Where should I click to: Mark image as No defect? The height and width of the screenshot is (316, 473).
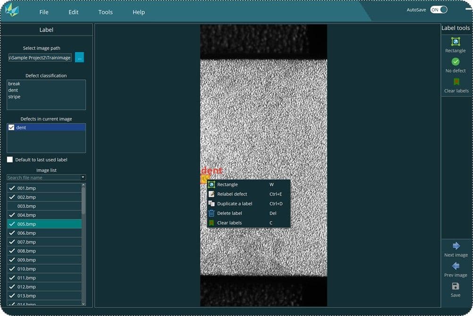point(455,62)
